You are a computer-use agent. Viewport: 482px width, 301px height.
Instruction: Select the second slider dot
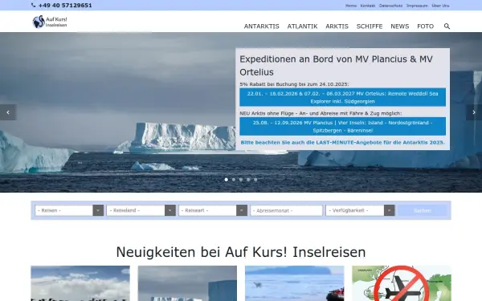pyautogui.click(x=234, y=180)
